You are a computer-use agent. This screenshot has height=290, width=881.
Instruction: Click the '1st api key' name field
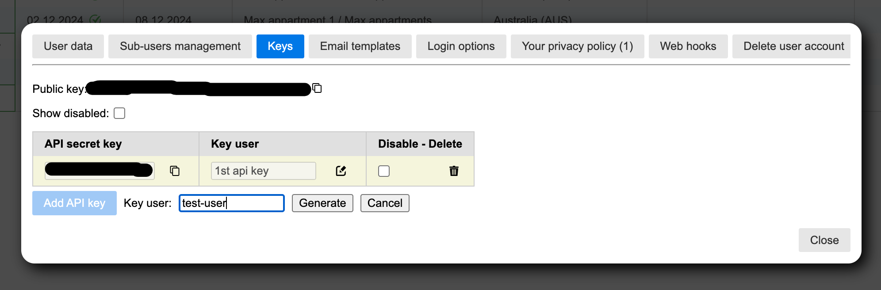click(x=263, y=171)
